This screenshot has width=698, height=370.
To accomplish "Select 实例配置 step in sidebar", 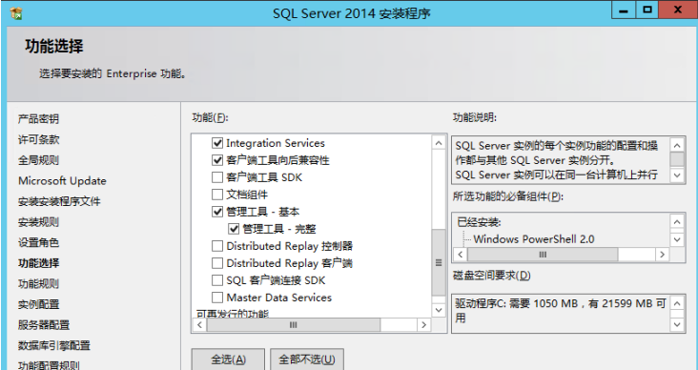I will [38, 304].
